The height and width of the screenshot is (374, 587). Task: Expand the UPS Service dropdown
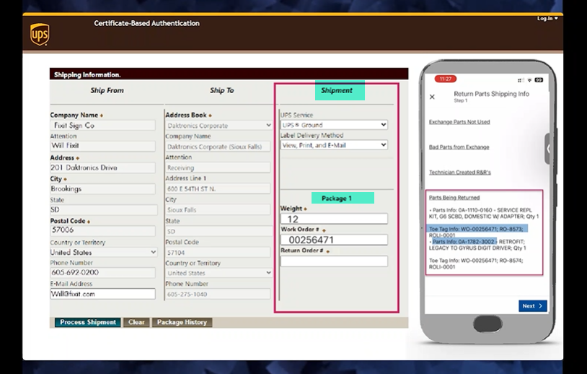(334, 125)
